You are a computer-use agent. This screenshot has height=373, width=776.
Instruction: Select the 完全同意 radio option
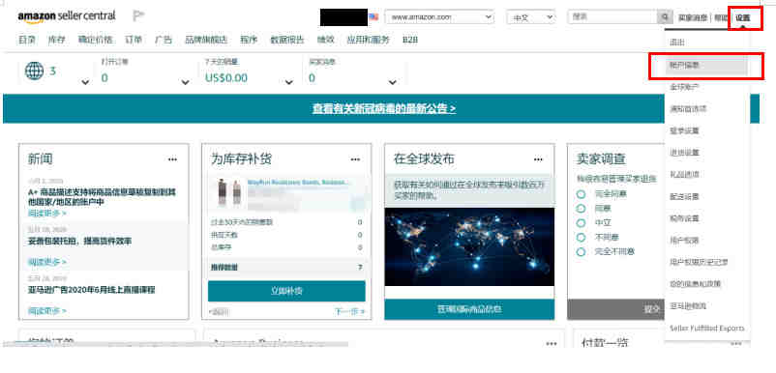581,194
